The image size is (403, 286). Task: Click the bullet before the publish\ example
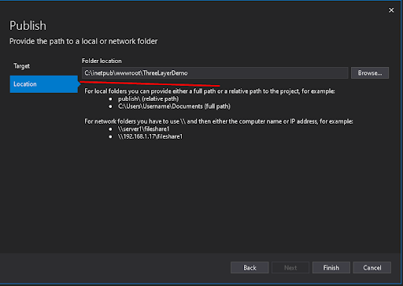(x=110, y=99)
